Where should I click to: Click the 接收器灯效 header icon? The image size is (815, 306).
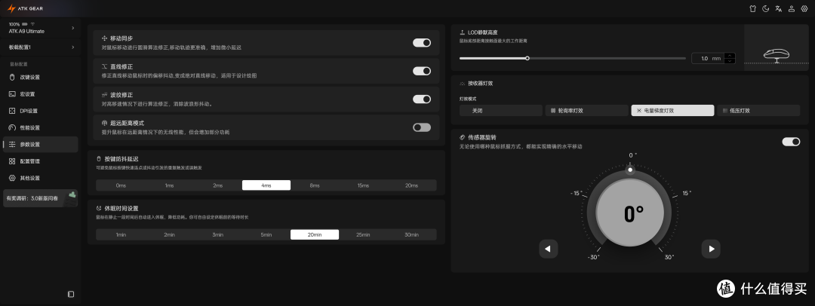[x=462, y=83]
